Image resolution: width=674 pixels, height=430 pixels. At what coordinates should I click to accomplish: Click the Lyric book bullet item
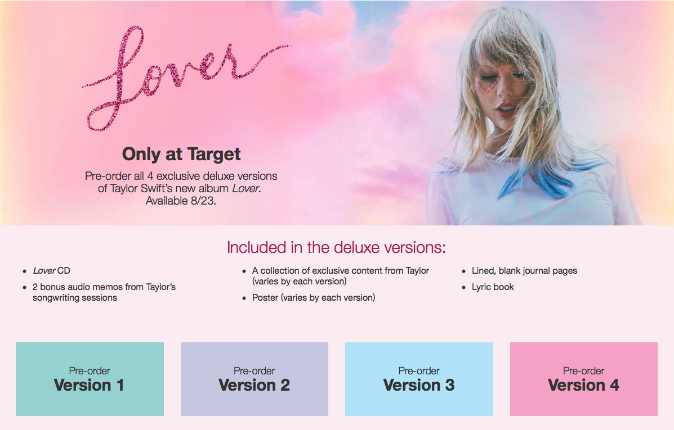coord(493,287)
